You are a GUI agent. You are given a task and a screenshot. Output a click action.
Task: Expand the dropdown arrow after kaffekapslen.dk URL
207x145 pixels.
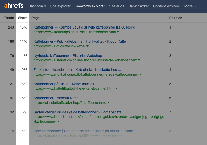[118, 32]
